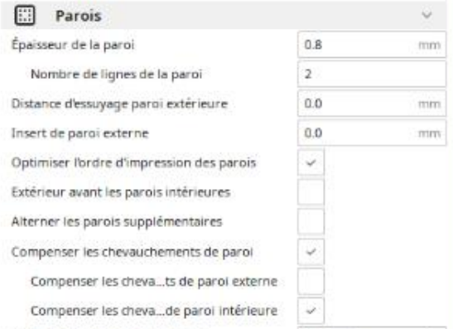Select Extérieur avant les parois intérieures label
The image size is (453, 329).
point(121,192)
